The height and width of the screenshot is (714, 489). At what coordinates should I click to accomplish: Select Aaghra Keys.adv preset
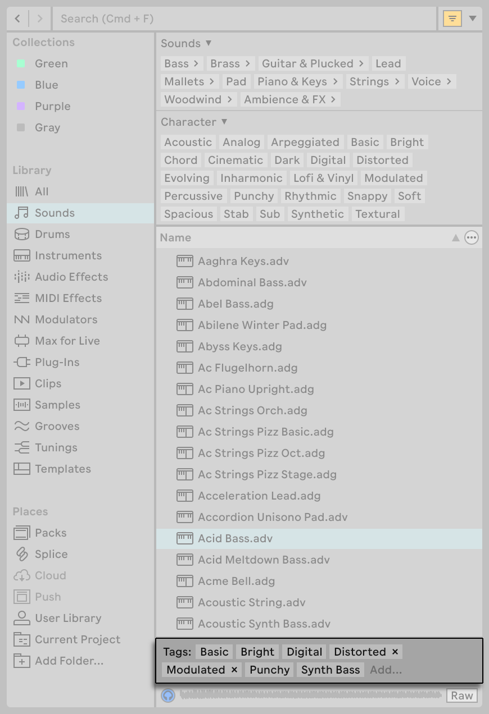[x=319, y=261]
